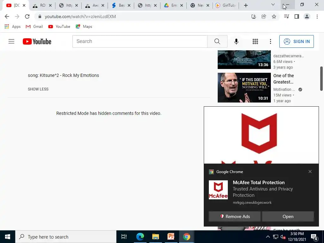Click the page vertical scrollbar
The width and height of the screenshot is (324, 243).
coord(321,78)
